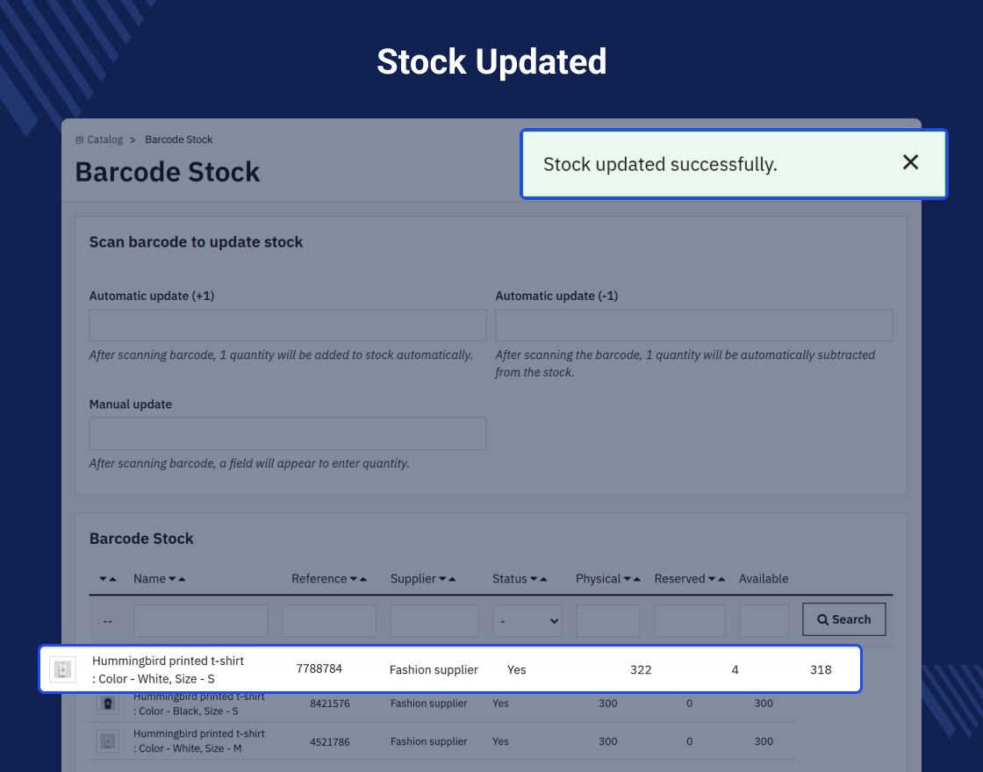Click thumbnail of White Size S t-shirt
The image size is (983, 772).
pyautogui.click(x=62, y=670)
